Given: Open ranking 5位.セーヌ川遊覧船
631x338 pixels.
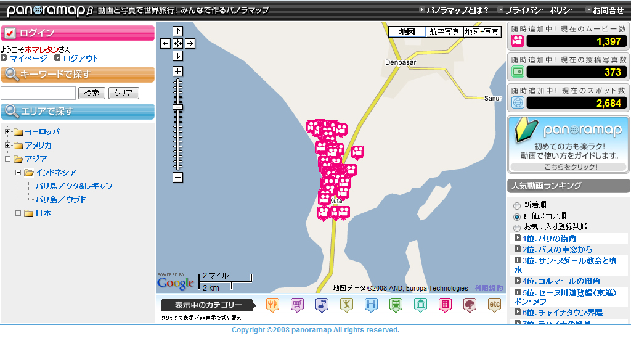Looking at the screenshot, I should (566, 297).
